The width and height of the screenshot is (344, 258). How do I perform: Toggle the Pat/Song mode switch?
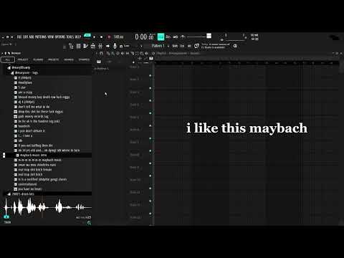click(87, 36)
